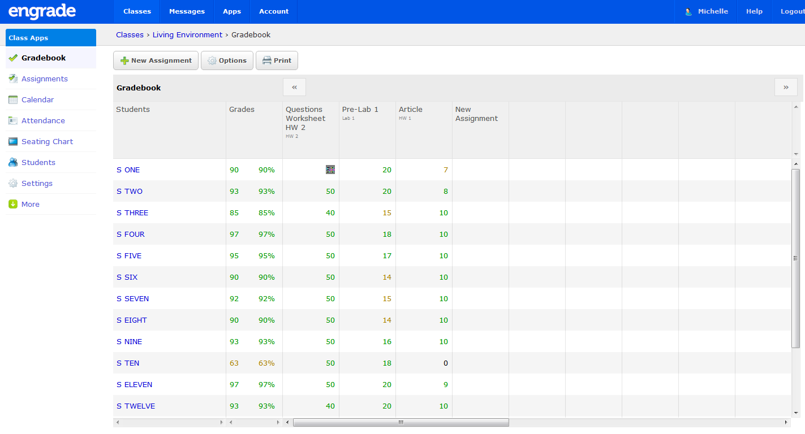
Task: Click the Students people icon
Action: 13,162
